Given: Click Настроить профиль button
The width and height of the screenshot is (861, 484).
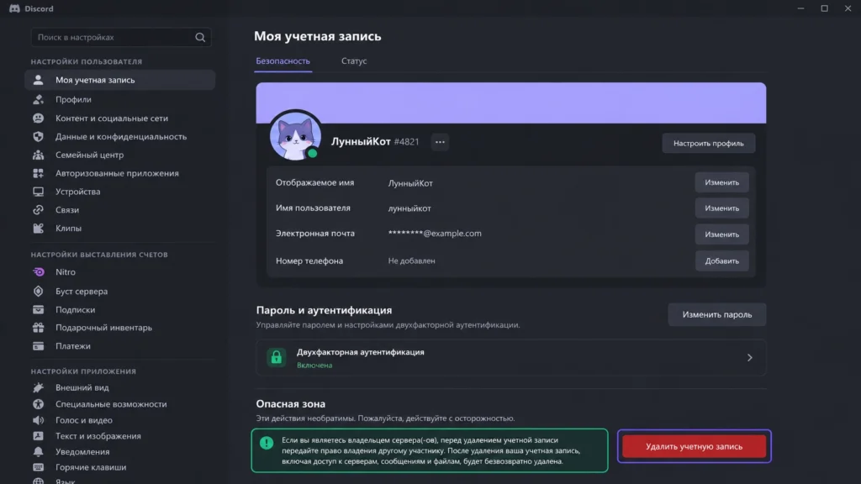Looking at the screenshot, I should point(708,143).
